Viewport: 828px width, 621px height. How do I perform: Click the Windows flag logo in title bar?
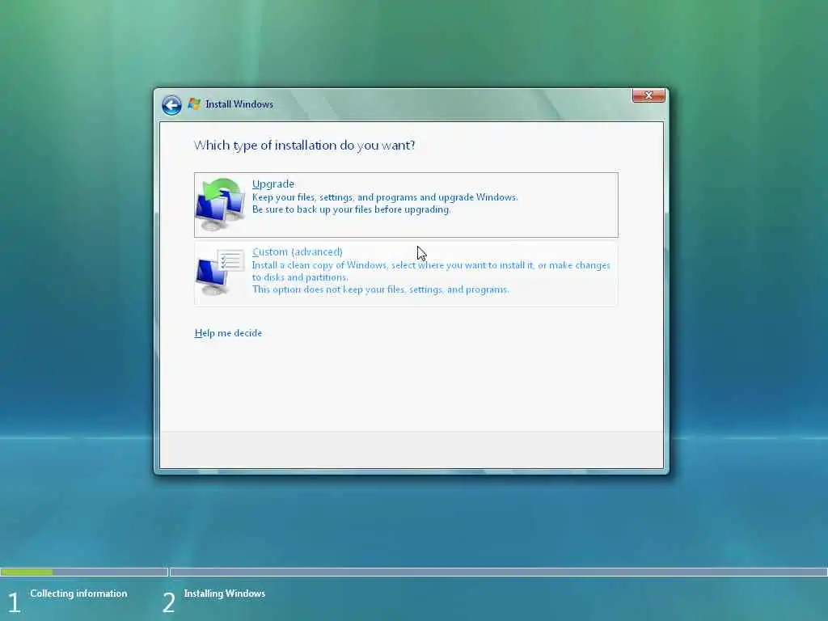[194, 104]
